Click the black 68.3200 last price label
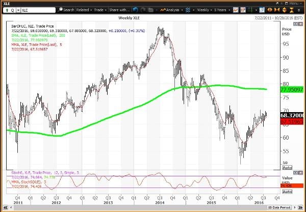 click(x=292, y=116)
